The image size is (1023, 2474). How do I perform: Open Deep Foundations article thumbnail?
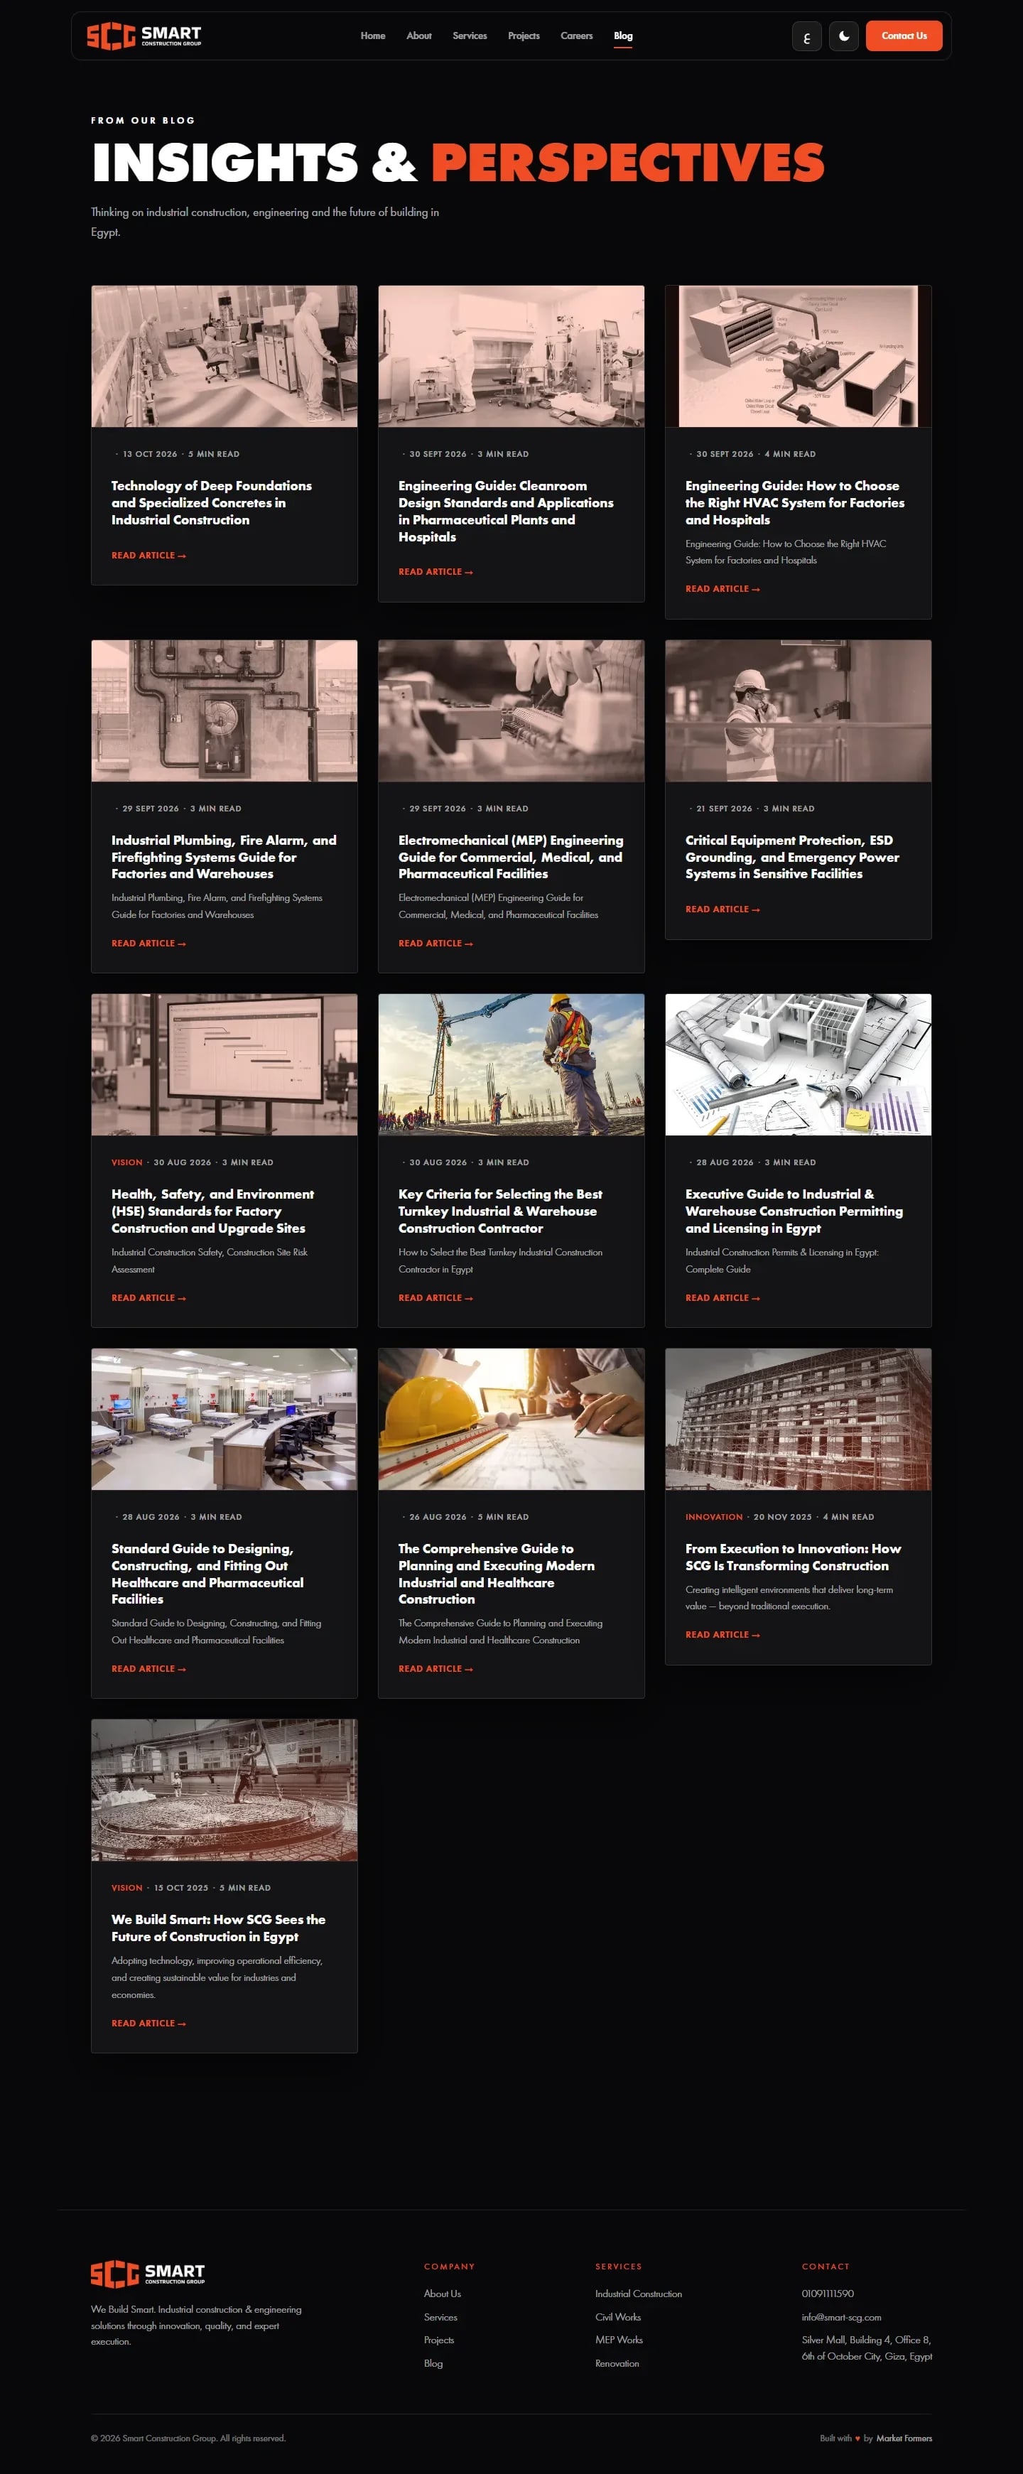point(224,356)
